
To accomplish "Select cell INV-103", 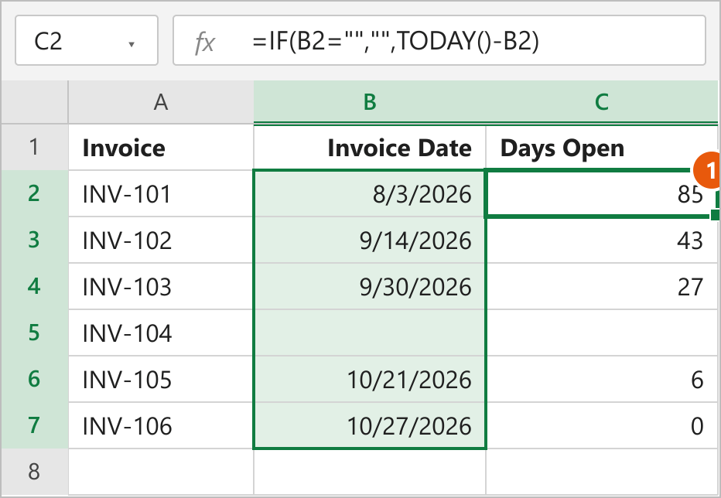I will pos(161,286).
